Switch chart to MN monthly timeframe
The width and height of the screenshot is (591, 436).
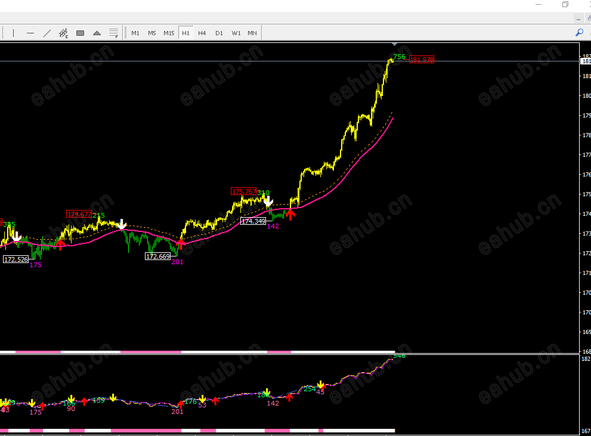252,33
